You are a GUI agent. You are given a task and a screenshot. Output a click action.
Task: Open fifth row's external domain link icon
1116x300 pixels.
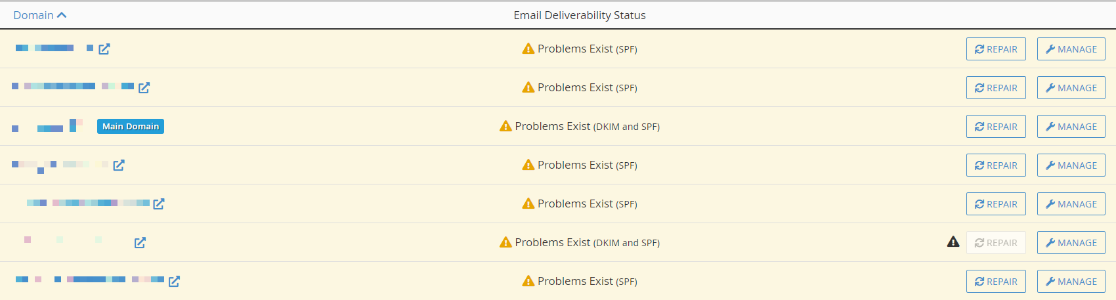tap(159, 204)
